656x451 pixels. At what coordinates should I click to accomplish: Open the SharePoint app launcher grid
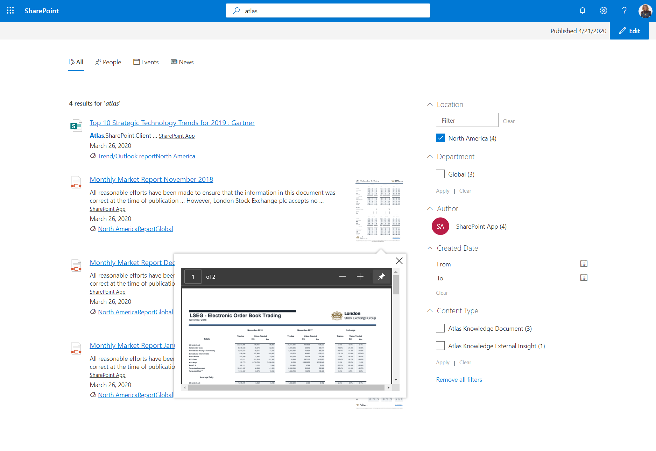pyautogui.click(x=10, y=10)
